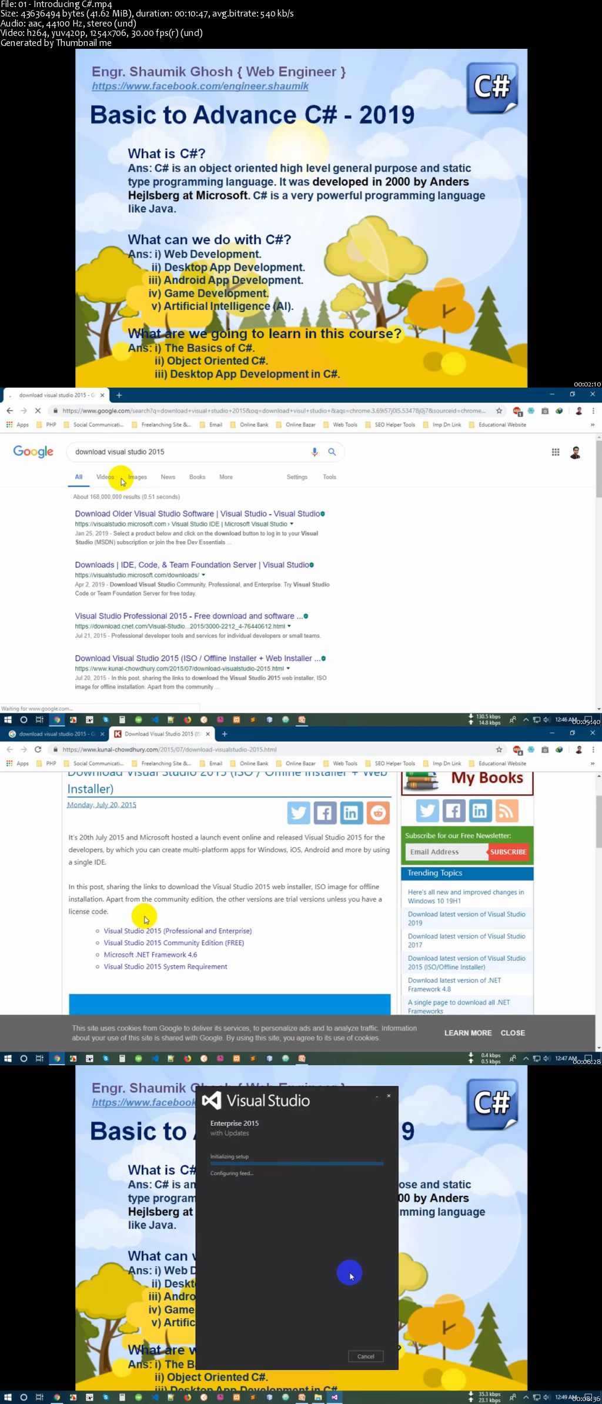This screenshot has height=1404, width=602.
Task: Close the Download Visual Studio 2015 browser tab
Action: 208,733
